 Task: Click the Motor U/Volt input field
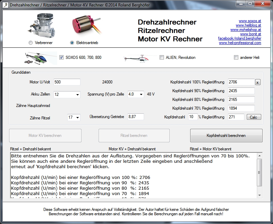pos(67,82)
